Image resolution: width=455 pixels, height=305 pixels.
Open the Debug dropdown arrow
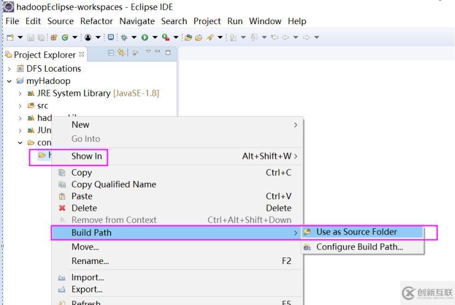[x=134, y=37]
